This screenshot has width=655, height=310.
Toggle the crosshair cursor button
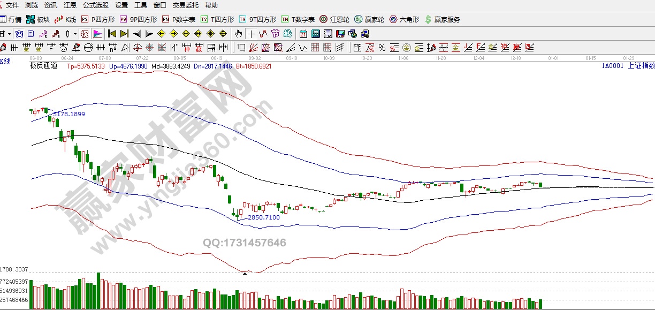pos(251,34)
